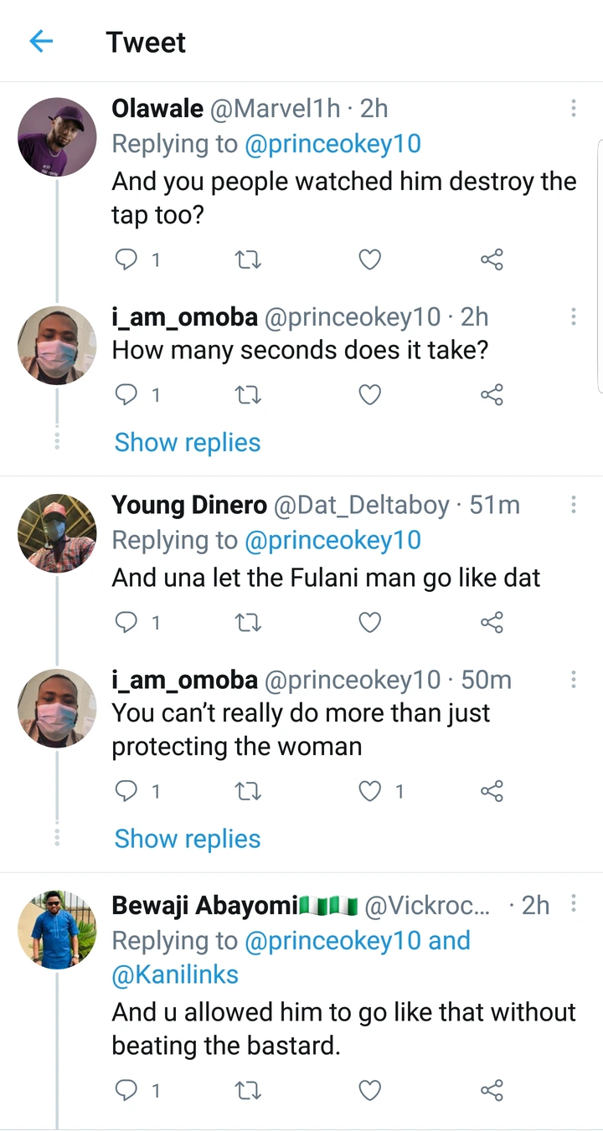Tap the back arrow beside Tweet
The width and height of the screenshot is (603, 1131).
(x=40, y=41)
